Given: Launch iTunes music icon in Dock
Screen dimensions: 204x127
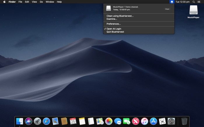Looking at the screenshot, I should (x=145, y=121).
